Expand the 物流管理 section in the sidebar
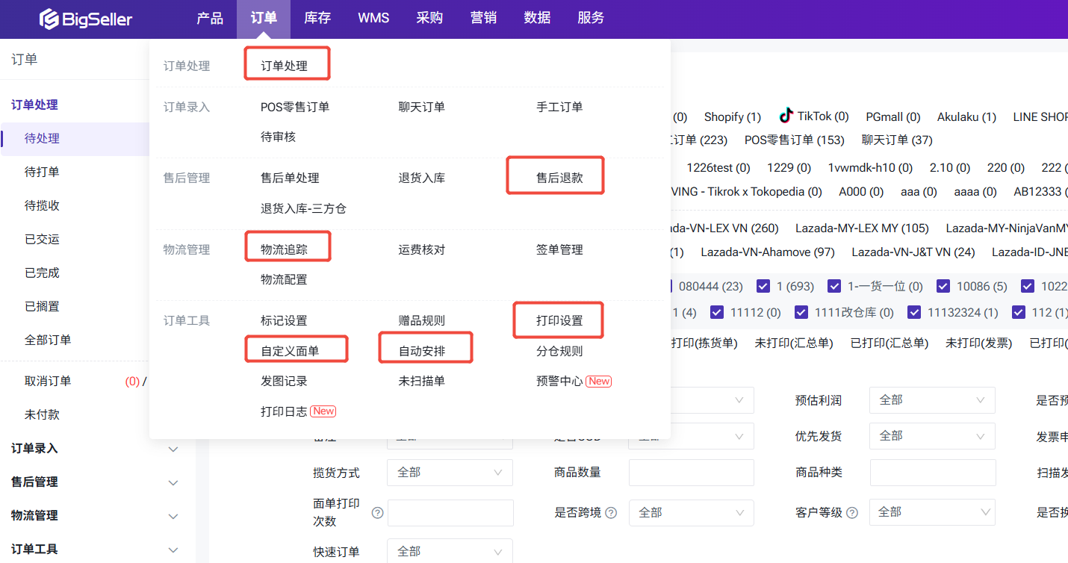 point(173,516)
